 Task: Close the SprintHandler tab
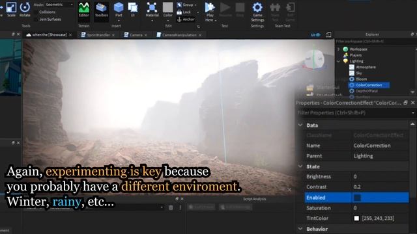(x=113, y=35)
